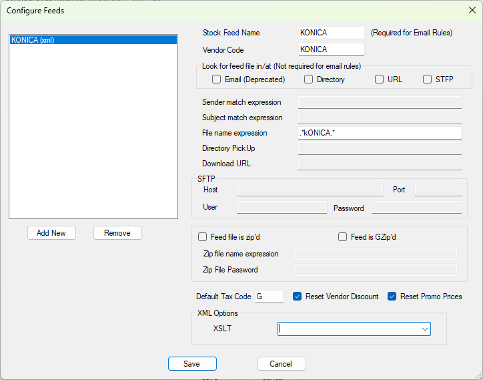Click the File name expression field
The image size is (483, 380).
pos(380,133)
